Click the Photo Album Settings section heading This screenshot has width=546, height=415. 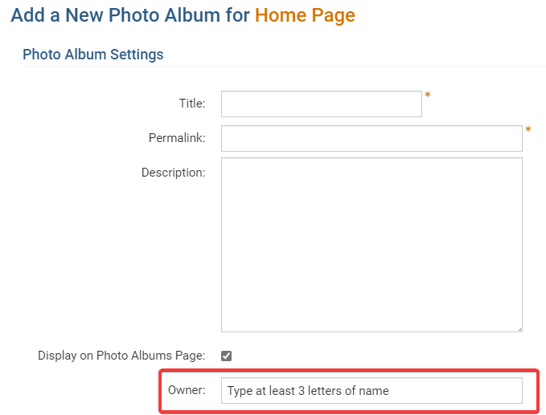point(92,55)
